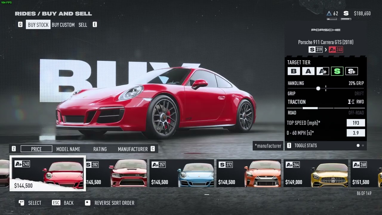Click the 0-60 MPH value 3.9
Image resolution: width=382 pixels, height=215 pixels.
[x=356, y=133]
